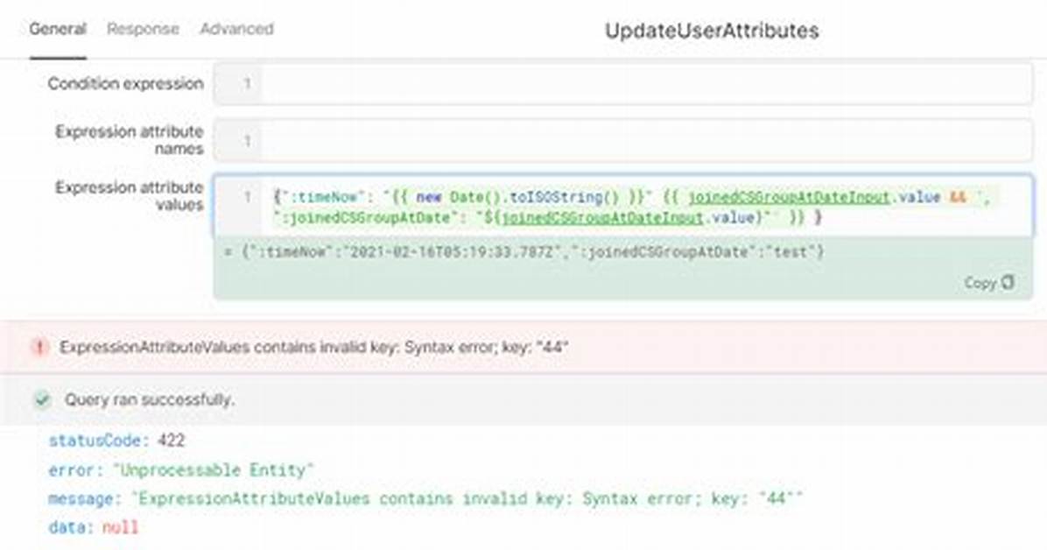Click the red error alert icon
The width and height of the screenshot is (1047, 550).
[39, 347]
